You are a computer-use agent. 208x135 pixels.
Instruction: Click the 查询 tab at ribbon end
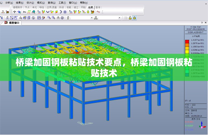(x=98, y=7)
